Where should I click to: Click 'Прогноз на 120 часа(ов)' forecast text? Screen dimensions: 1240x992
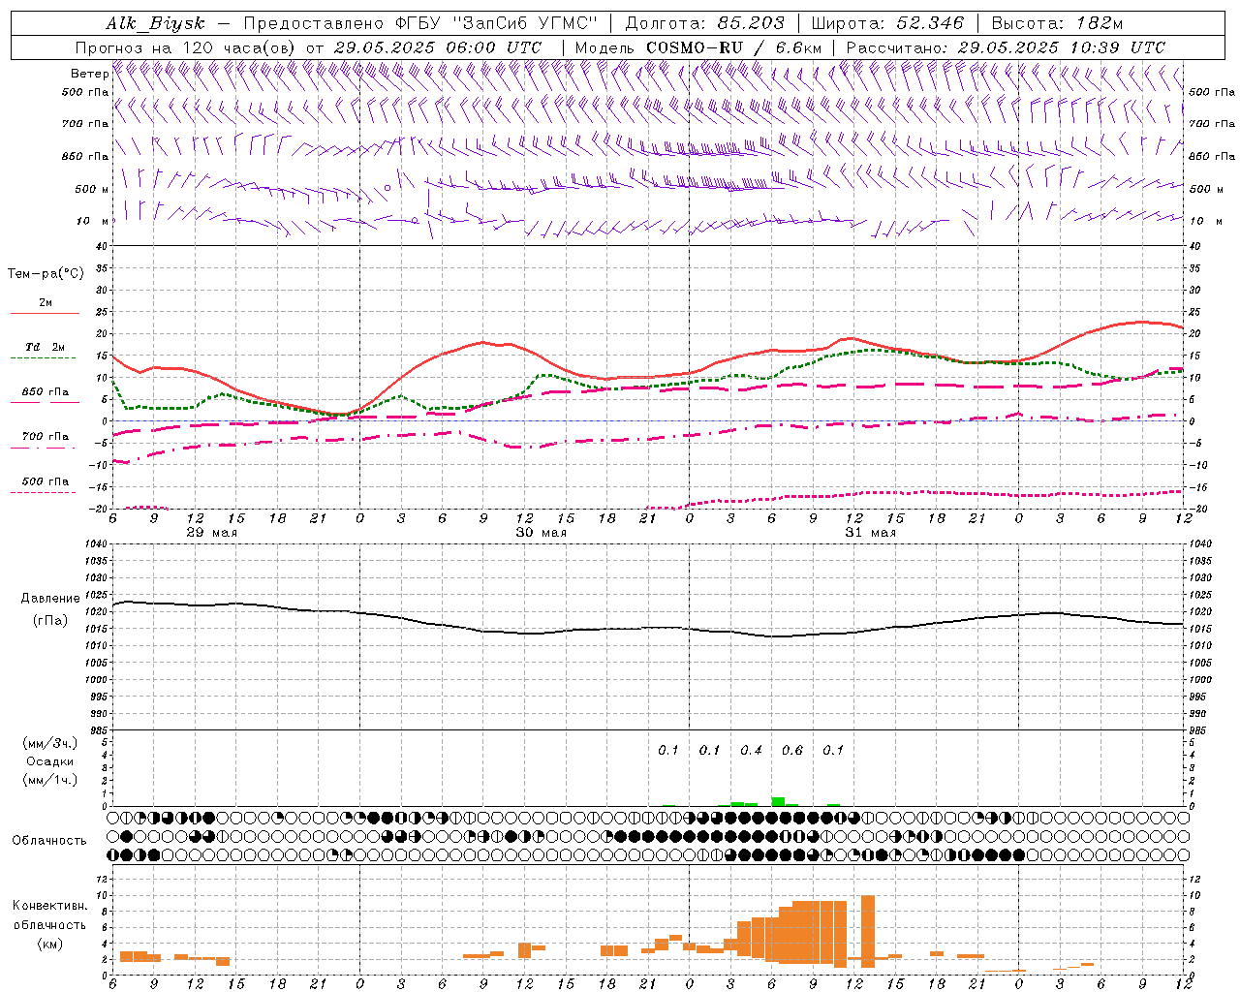[x=186, y=47]
